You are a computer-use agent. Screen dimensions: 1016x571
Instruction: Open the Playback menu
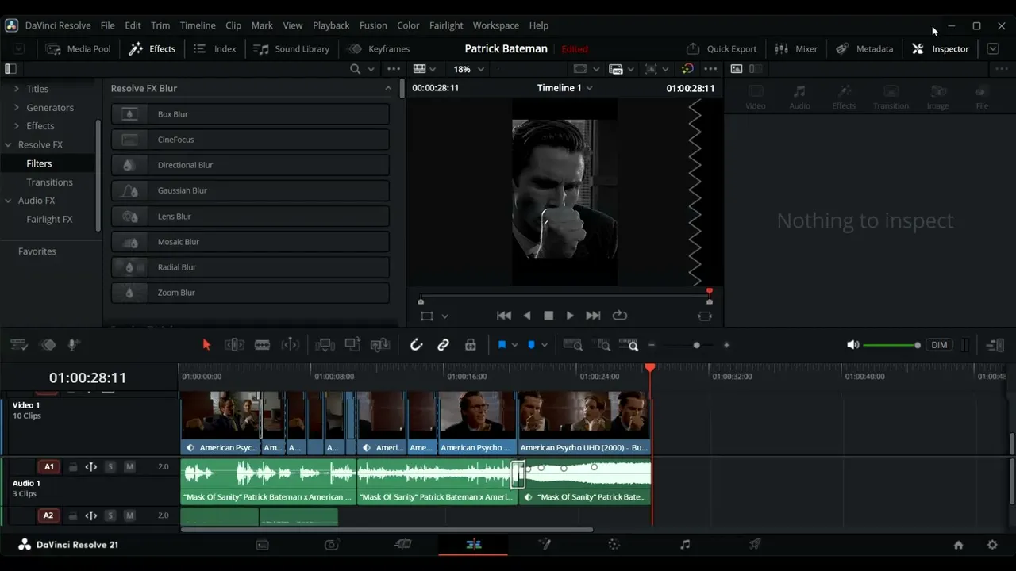click(331, 25)
